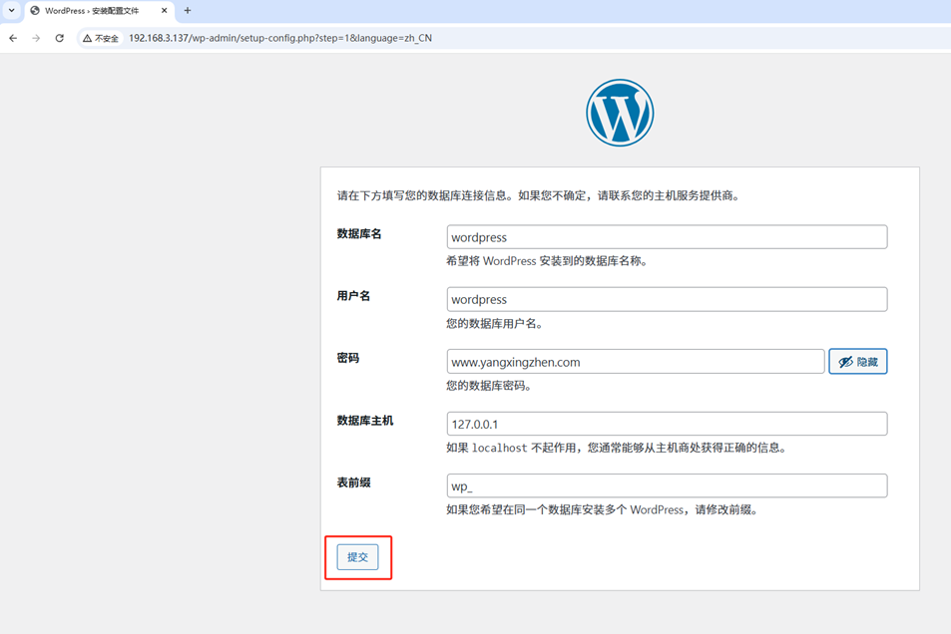Click the browser address bar URL
Image resolution: width=951 pixels, height=634 pixels.
(280, 38)
